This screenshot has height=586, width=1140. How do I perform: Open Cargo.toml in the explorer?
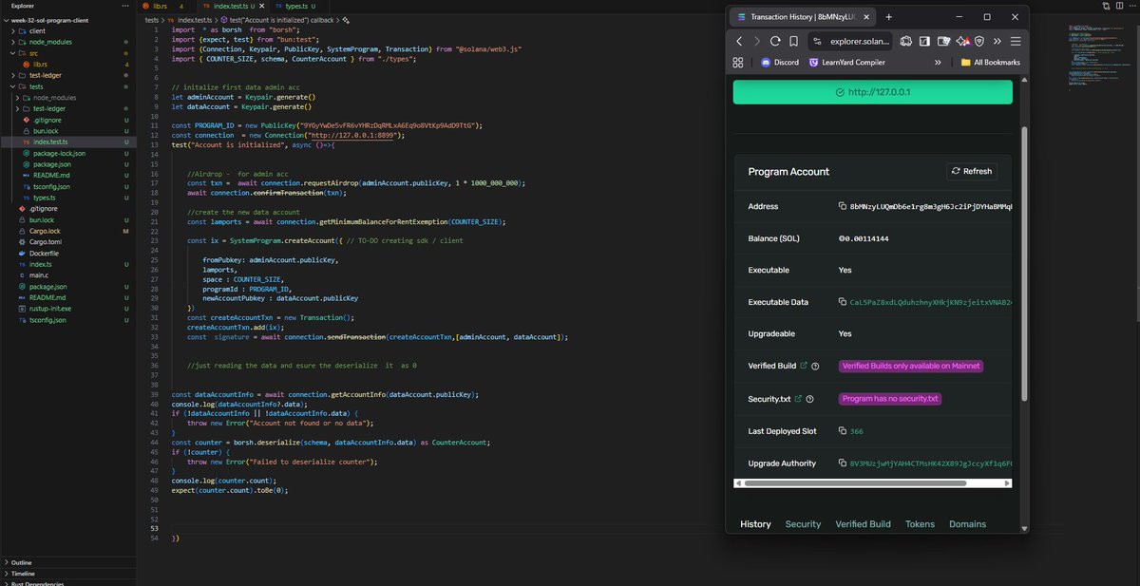point(46,242)
